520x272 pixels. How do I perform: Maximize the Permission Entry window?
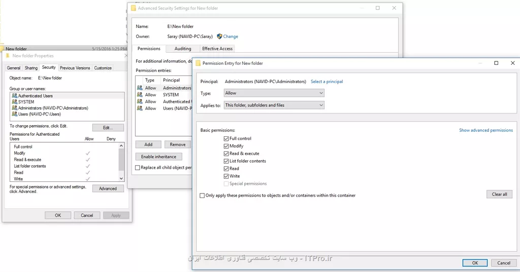[x=496, y=63]
